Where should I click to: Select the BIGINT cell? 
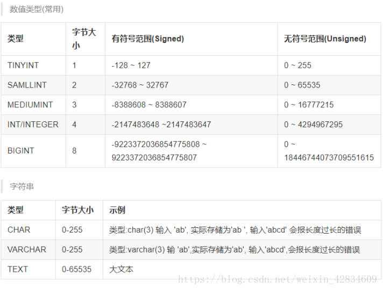[33, 151]
